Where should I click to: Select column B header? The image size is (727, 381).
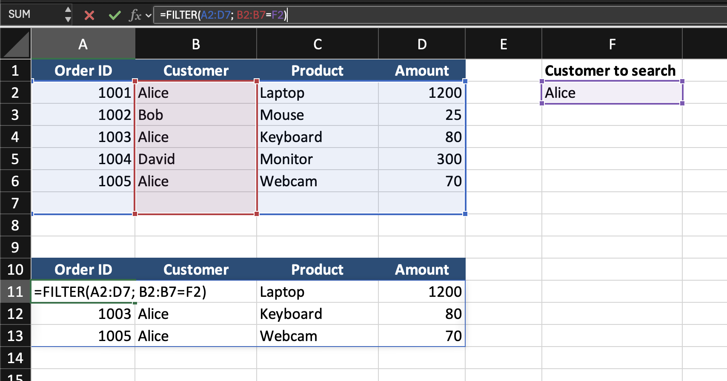point(196,44)
